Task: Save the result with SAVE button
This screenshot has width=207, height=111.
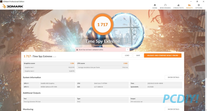Action: pyautogui.click(x=138, y=55)
